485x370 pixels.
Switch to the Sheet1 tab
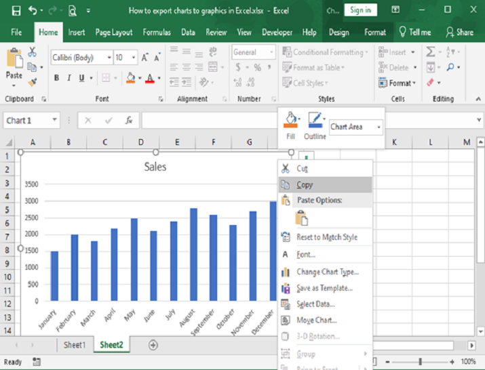click(75, 345)
